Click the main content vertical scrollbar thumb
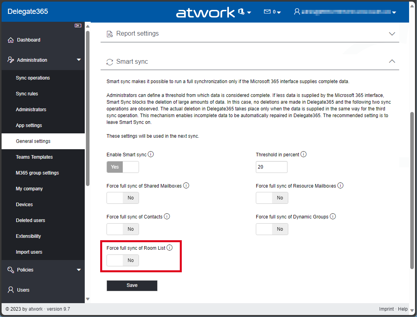This screenshot has width=417, height=317. point(412,190)
